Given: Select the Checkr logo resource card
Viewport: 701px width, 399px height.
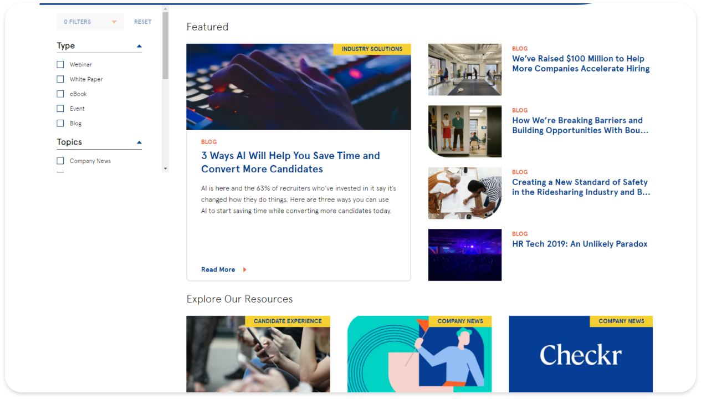Looking at the screenshot, I should (580, 355).
